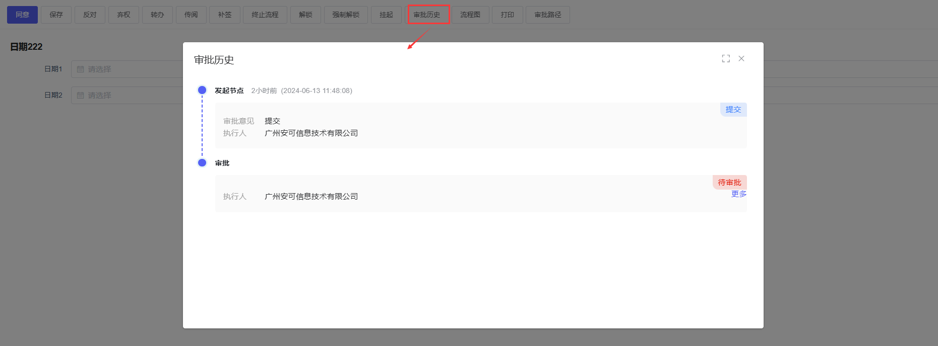Open the 审批路径 view
Image resolution: width=938 pixels, height=346 pixels.
click(x=547, y=15)
